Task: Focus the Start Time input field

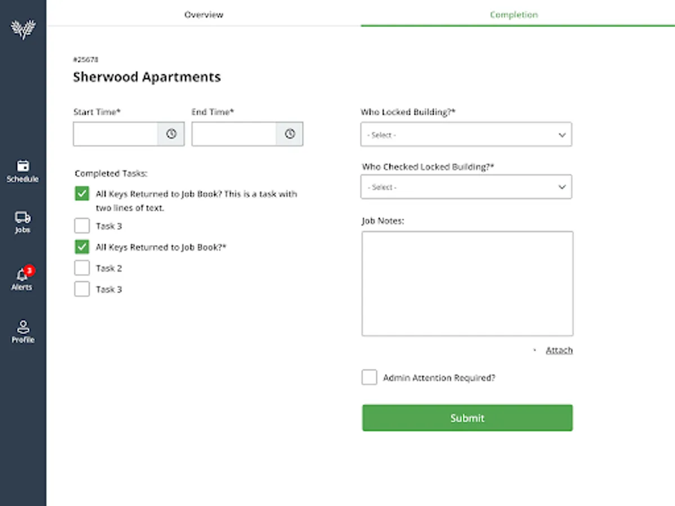Action: click(116, 134)
